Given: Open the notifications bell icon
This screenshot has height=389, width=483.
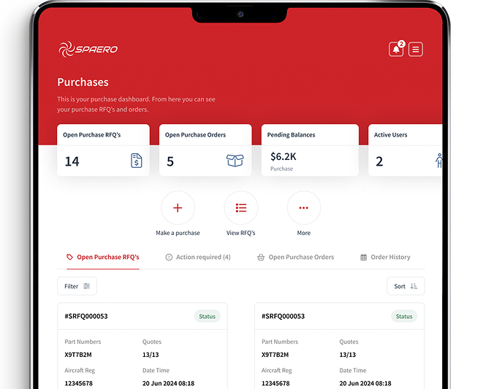Looking at the screenshot, I should pyautogui.click(x=396, y=50).
